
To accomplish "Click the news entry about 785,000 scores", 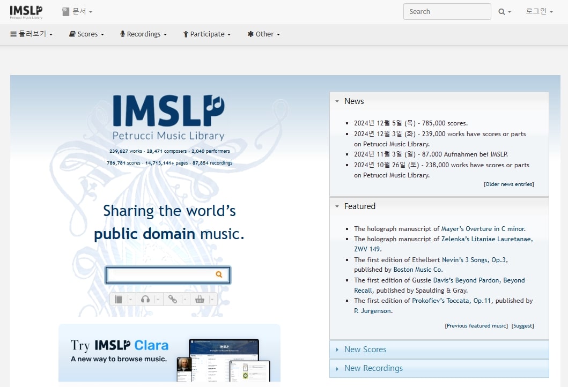I will (411, 123).
